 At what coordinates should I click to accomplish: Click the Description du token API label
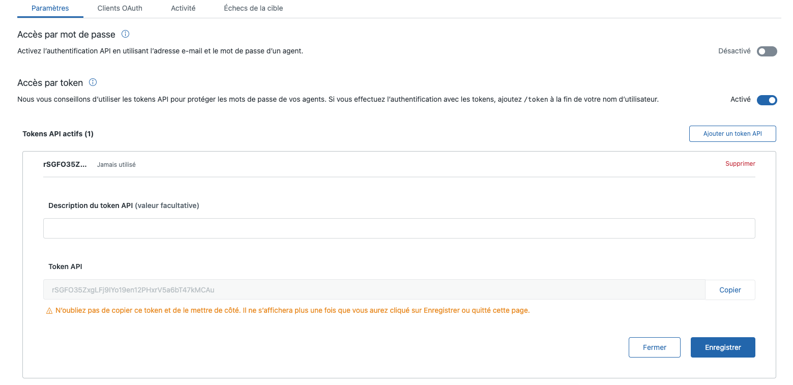pyautogui.click(x=124, y=205)
